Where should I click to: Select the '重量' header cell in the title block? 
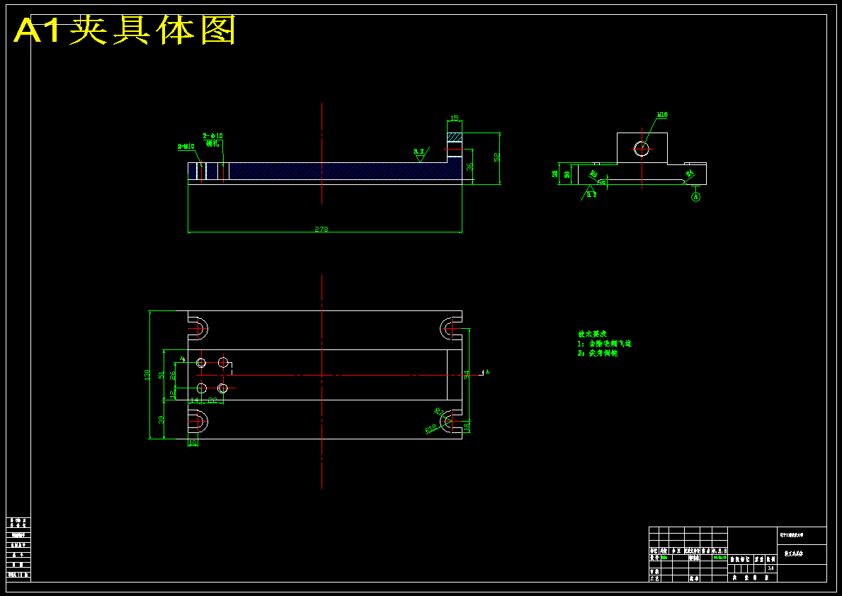pos(759,559)
